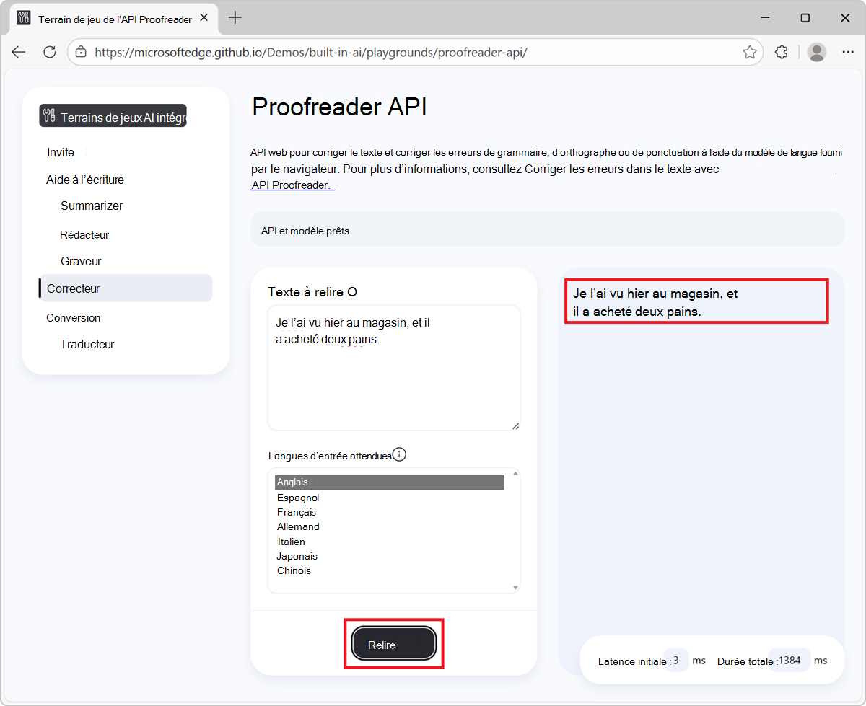Viewport: 866px width, 706px height.
Task: Open a new tab with plus icon
Action: tap(235, 18)
